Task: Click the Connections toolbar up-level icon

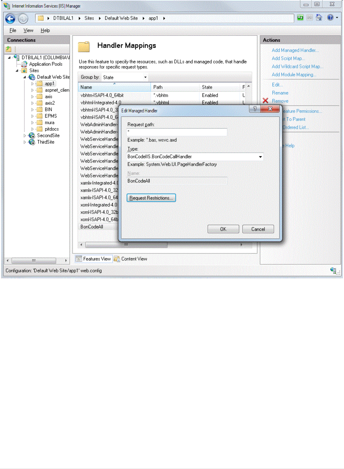Action: pyautogui.click(x=9, y=49)
